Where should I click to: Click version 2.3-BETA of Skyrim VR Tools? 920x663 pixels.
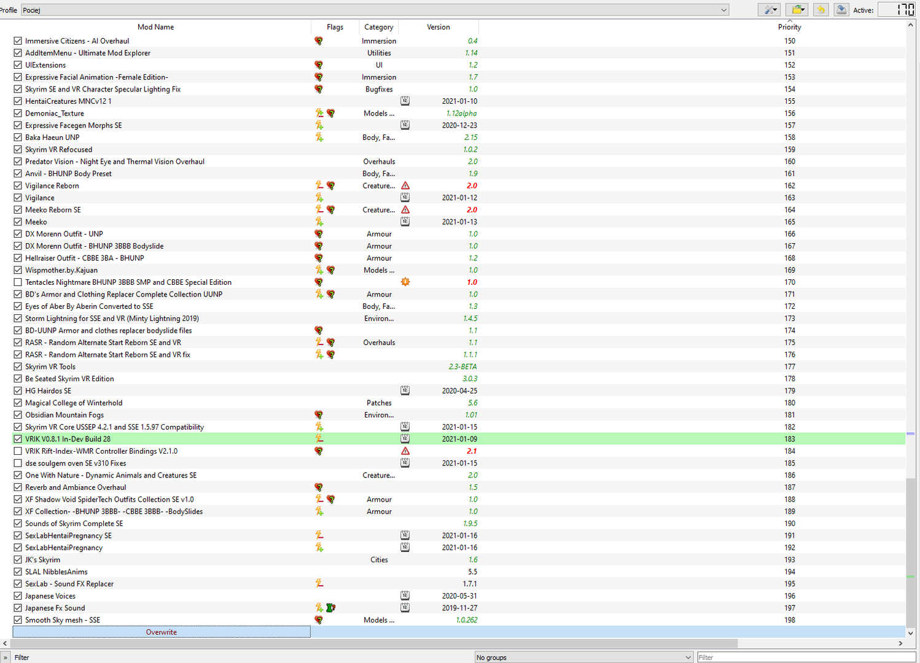[462, 366]
